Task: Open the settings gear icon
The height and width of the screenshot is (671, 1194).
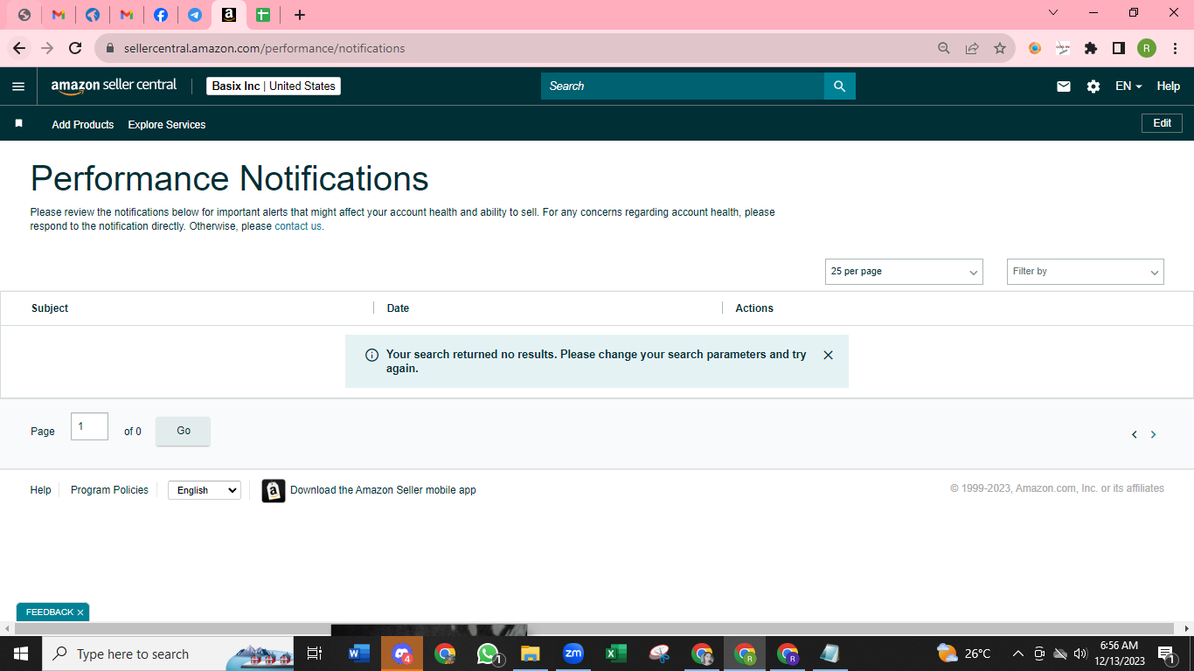Action: (x=1093, y=86)
